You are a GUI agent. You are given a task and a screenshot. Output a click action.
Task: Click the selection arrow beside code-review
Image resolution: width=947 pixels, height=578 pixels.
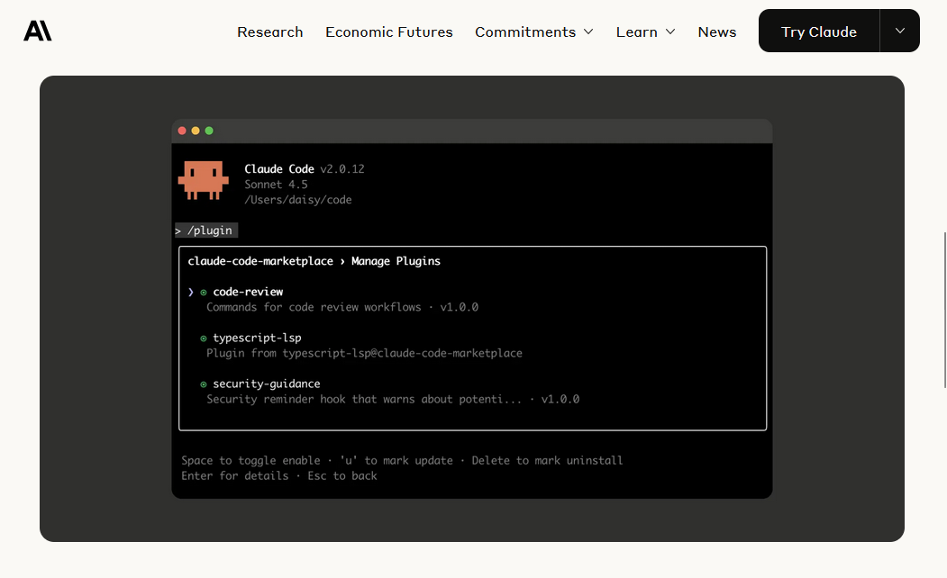click(x=191, y=292)
